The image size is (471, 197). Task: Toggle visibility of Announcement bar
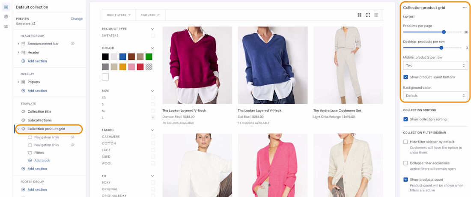(72, 44)
